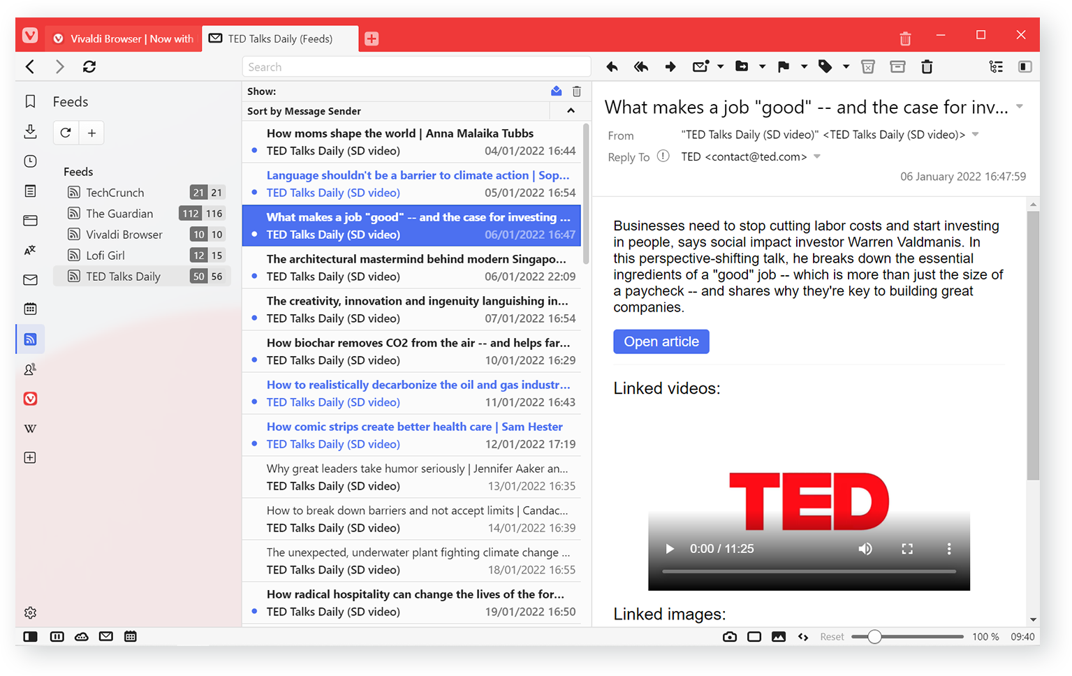
Task: Open 'How biochar removes CO2' message
Action: (411, 351)
